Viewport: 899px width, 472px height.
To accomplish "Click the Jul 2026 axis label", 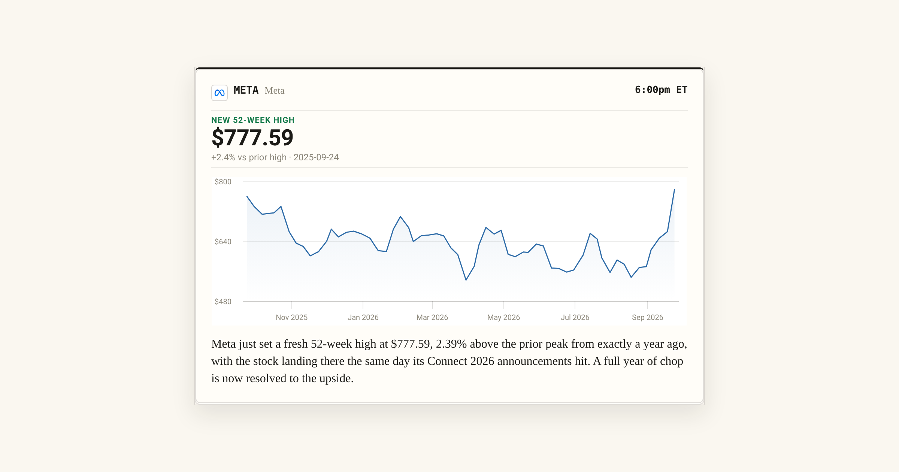I will 575,317.
